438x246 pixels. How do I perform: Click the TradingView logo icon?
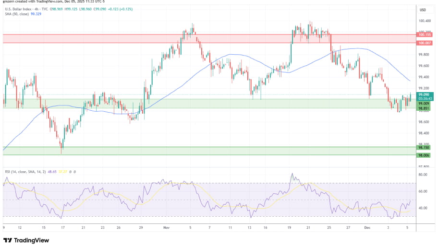8,240
